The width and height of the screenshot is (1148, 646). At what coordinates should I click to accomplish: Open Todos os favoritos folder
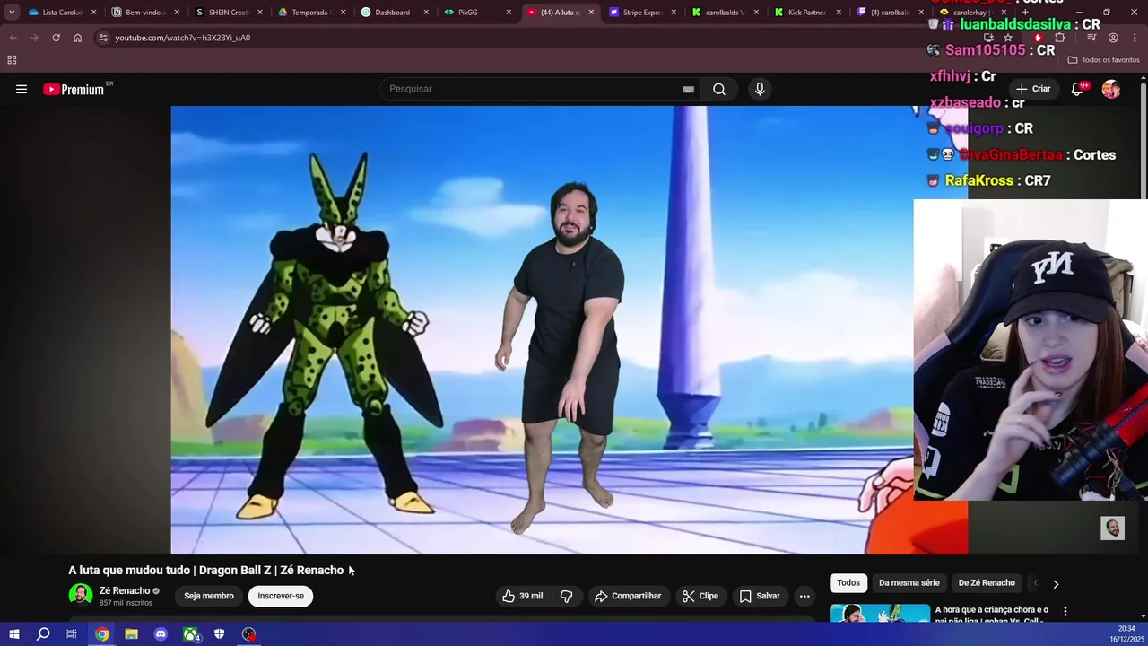[x=1104, y=60]
